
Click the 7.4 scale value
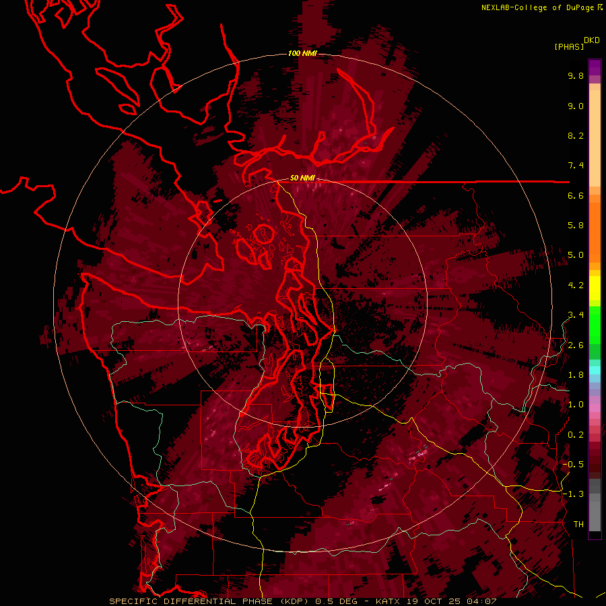576,166
